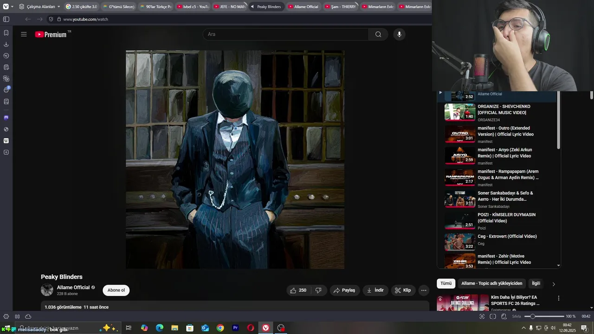Click the YouTube search box
This screenshot has width=594, height=334.
[x=286, y=34]
